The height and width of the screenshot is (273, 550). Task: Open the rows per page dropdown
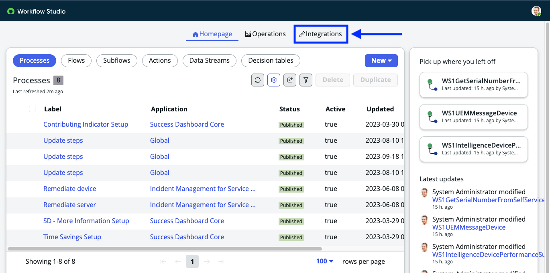pyautogui.click(x=324, y=261)
